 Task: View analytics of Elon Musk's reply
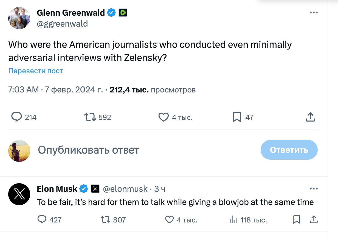tap(233, 219)
